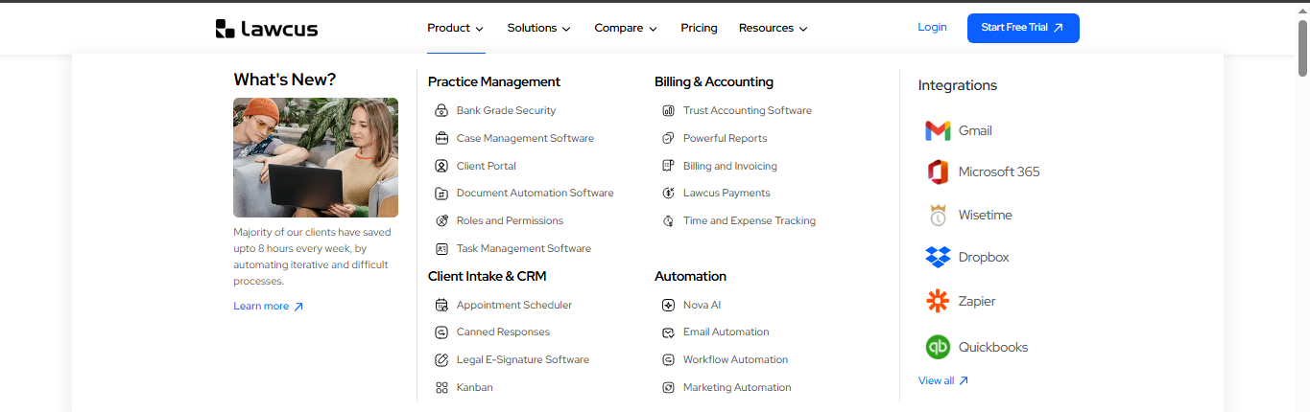
Task: Click the What's New promotional image
Action: tap(316, 158)
